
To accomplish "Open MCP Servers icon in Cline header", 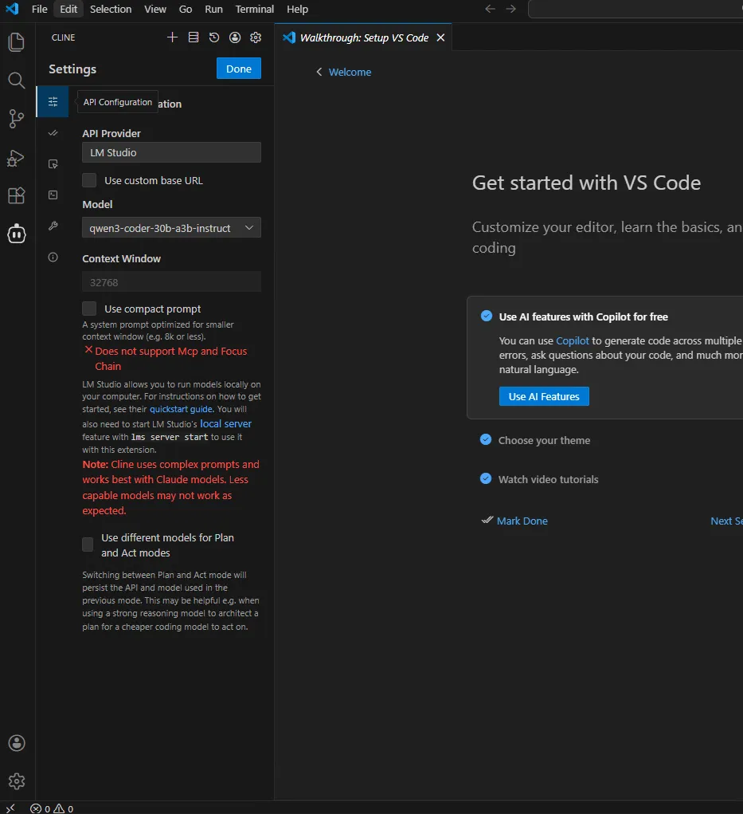I will 194,37.
